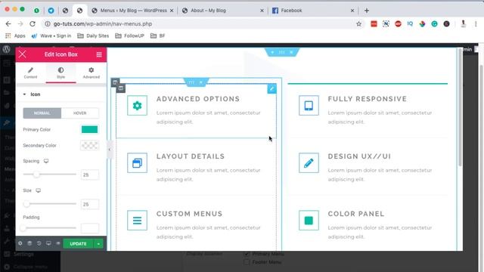Click the Size slider handle
Image resolution: width=484 pixels, height=272 pixels.
(x=27, y=204)
